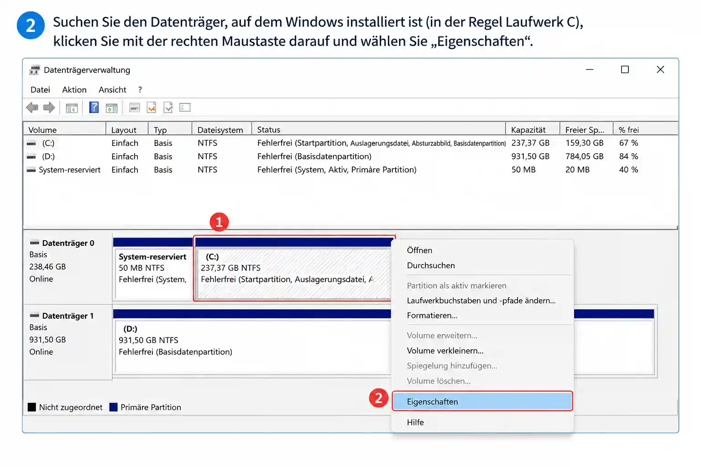Click the disk drive toolbar icon
Screen dimensions: 701x467
[x=135, y=108]
